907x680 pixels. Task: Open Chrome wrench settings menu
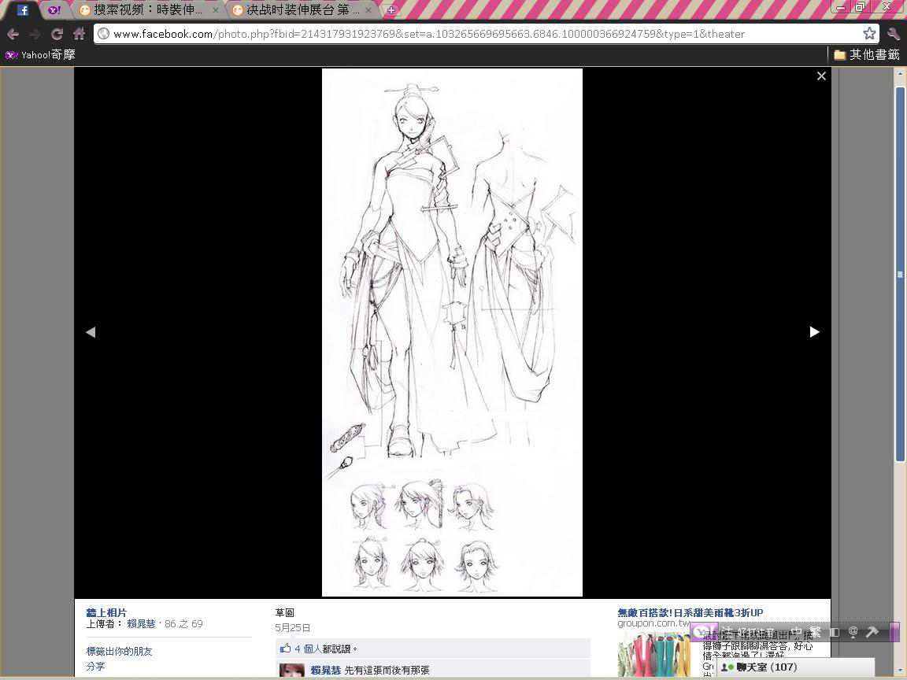click(894, 34)
